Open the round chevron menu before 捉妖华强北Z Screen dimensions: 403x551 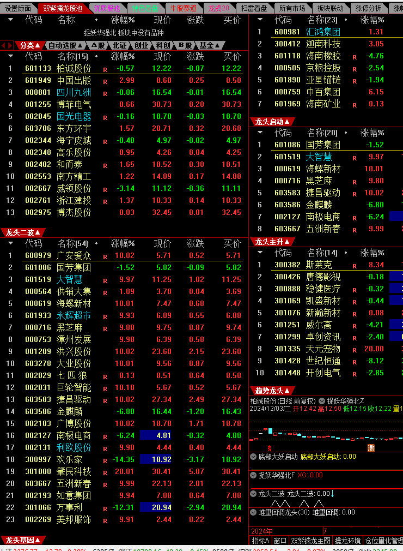click(x=322, y=400)
